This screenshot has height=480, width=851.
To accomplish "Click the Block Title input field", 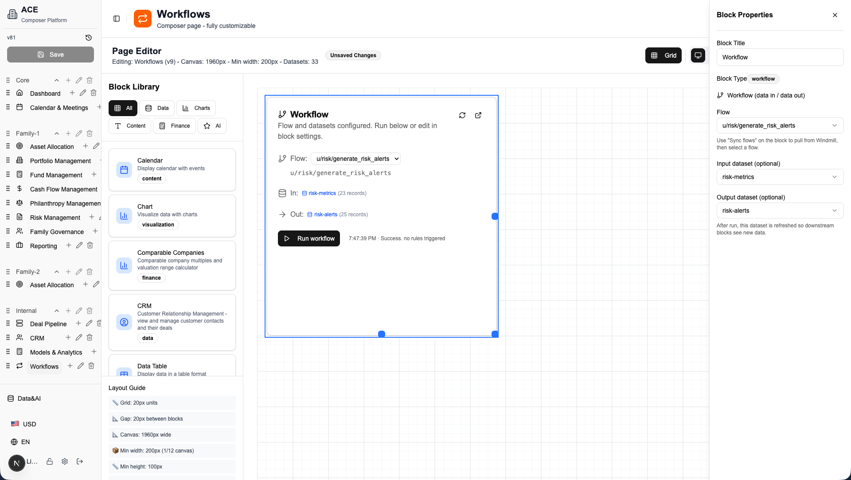I will pos(780,57).
